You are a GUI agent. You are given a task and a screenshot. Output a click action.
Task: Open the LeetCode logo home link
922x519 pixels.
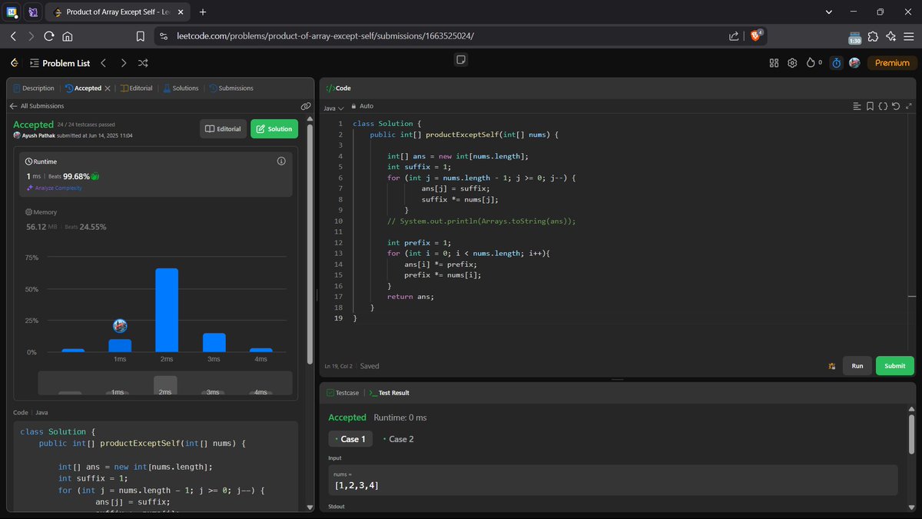15,63
